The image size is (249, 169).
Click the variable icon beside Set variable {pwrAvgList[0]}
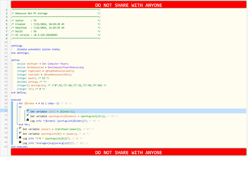pos(20,133)
